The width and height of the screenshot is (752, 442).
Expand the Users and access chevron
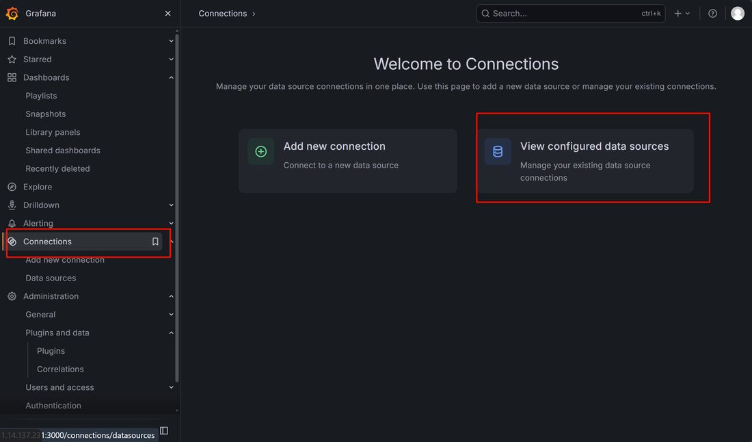[171, 388]
